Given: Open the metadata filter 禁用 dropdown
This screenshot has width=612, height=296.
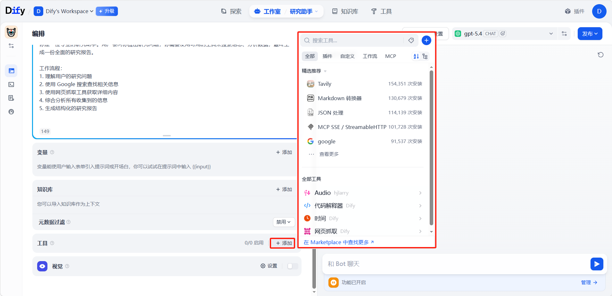Looking at the screenshot, I should tap(284, 222).
